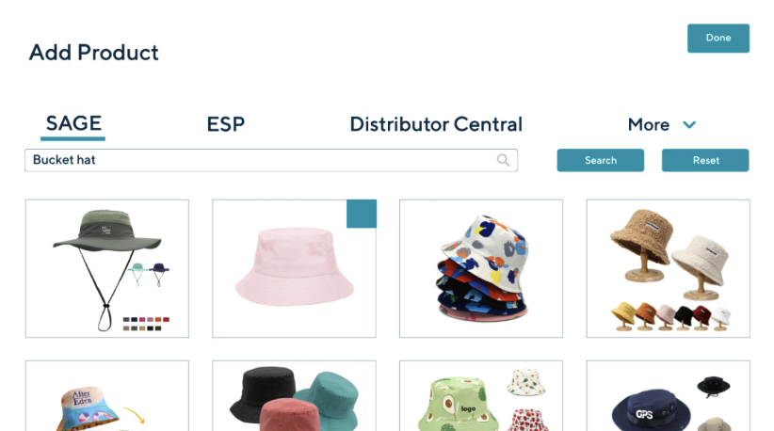
Task: Switch to the ESP tab
Action: 226,124
